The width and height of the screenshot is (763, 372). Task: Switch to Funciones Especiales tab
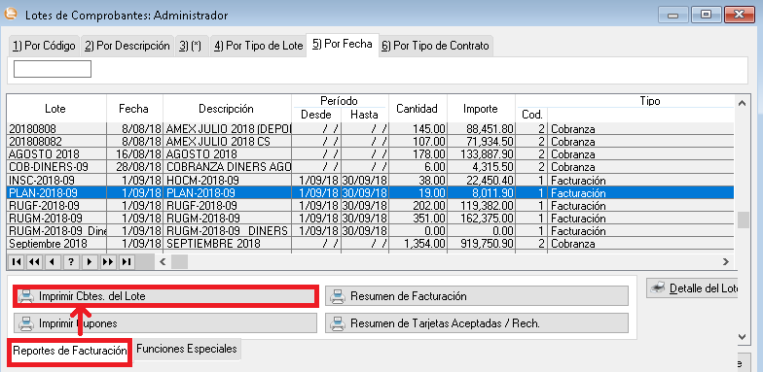coord(187,349)
